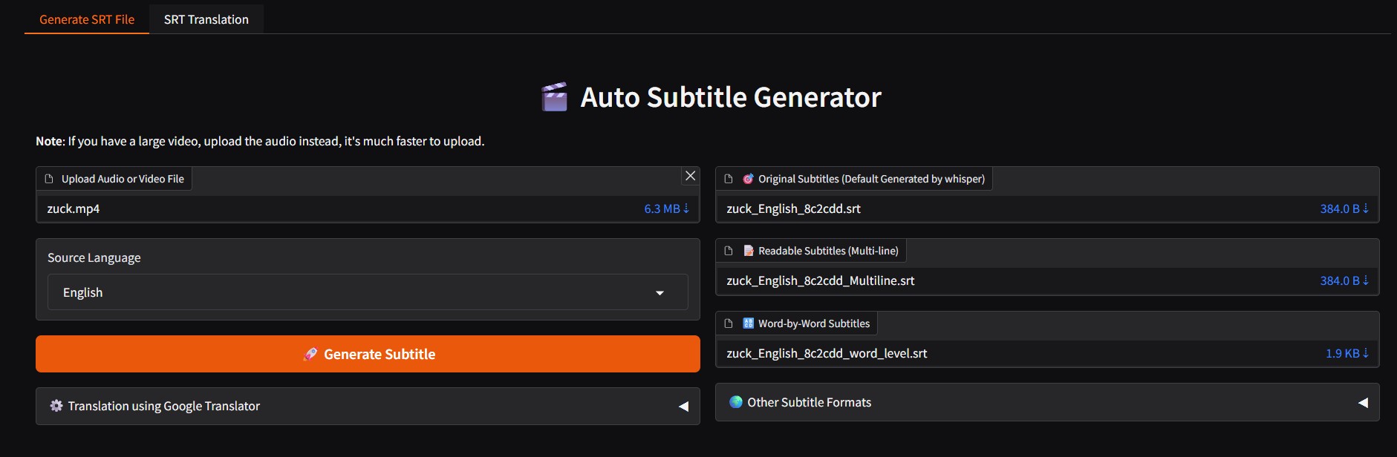Click the Auto Subtitle Generator heading
The image size is (1397, 457).
[731, 97]
